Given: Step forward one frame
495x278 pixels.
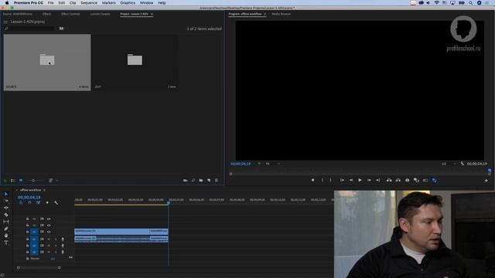Looking at the screenshot, I should (x=369, y=180).
